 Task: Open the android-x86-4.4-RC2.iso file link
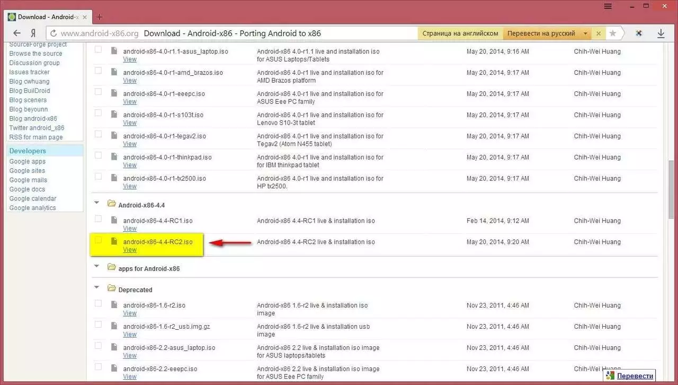158,242
